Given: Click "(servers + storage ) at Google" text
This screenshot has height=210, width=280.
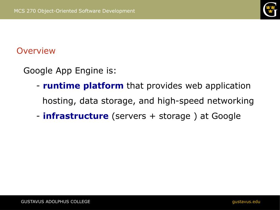Looking at the screenshot, I should [176, 116].
